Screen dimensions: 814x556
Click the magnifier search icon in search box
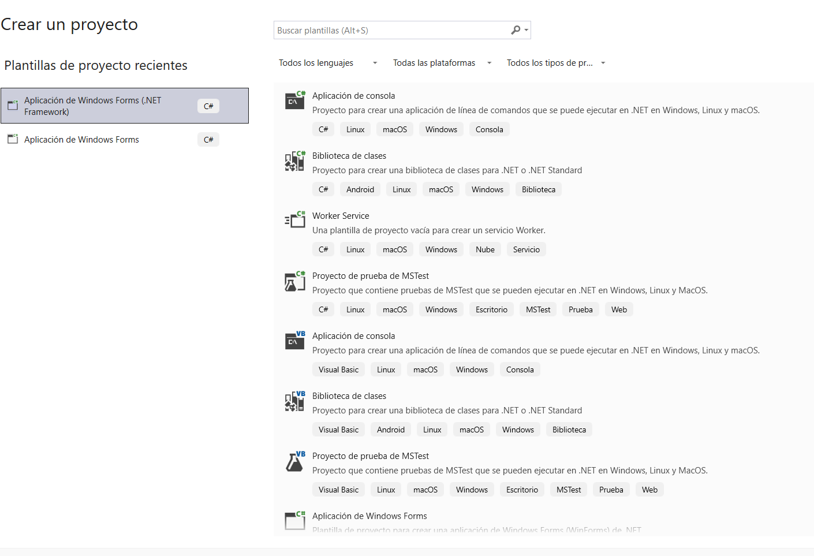tap(516, 30)
